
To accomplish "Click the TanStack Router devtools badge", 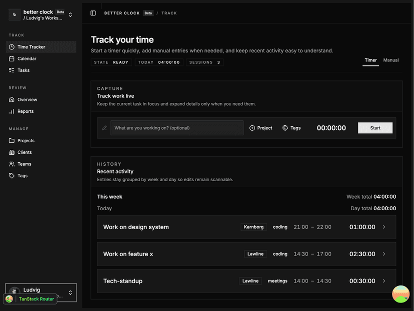I will [x=30, y=299].
